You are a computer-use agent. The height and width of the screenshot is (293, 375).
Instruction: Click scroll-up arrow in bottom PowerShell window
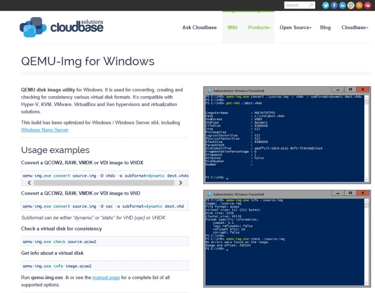click(x=366, y=201)
